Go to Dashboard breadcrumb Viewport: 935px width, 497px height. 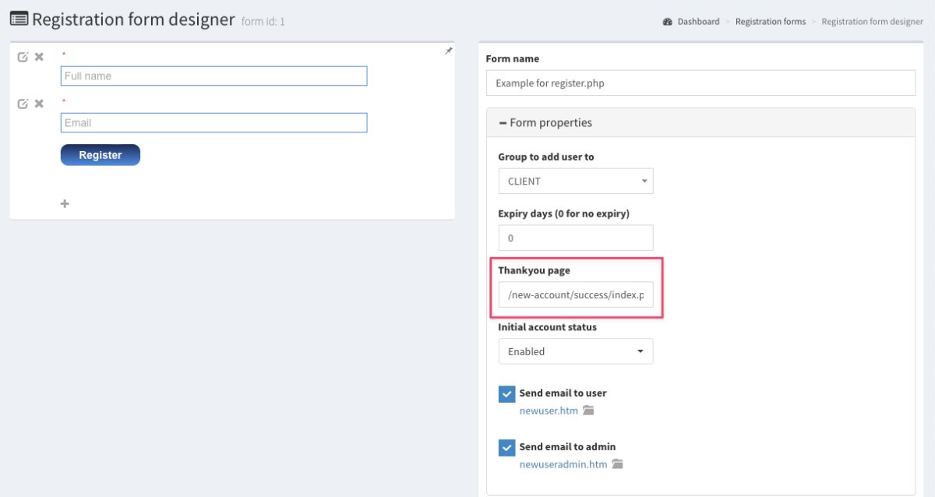697,22
